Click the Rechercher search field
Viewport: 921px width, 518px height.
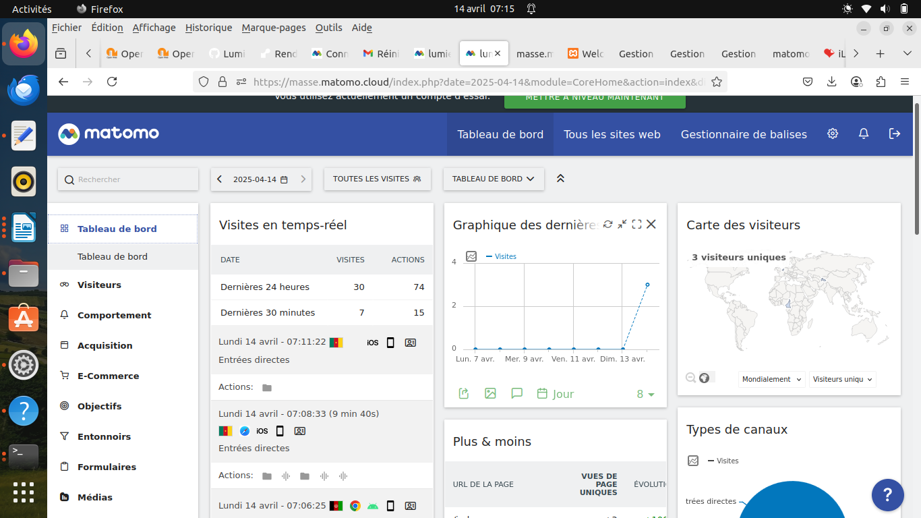128,179
